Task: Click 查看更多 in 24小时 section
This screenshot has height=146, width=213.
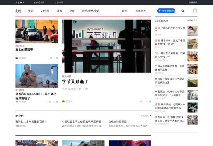Action: point(145,116)
